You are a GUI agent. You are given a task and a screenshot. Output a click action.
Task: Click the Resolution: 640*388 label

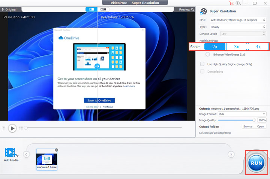click(19, 17)
